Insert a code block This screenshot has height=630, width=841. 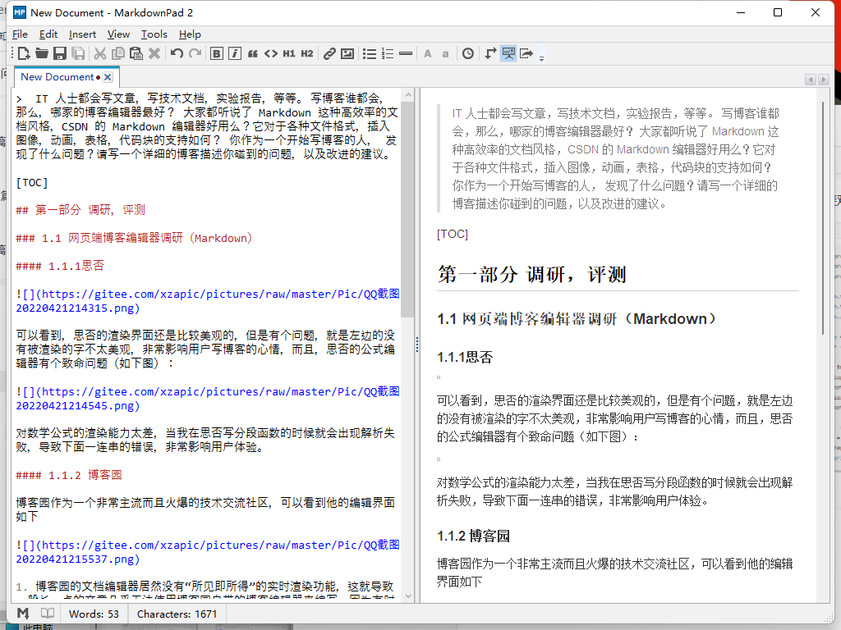(x=271, y=53)
